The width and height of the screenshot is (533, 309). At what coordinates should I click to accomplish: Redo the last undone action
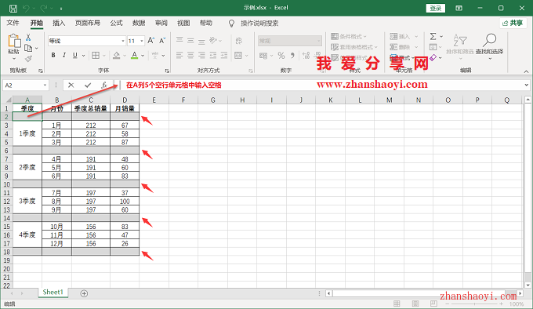point(44,8)
